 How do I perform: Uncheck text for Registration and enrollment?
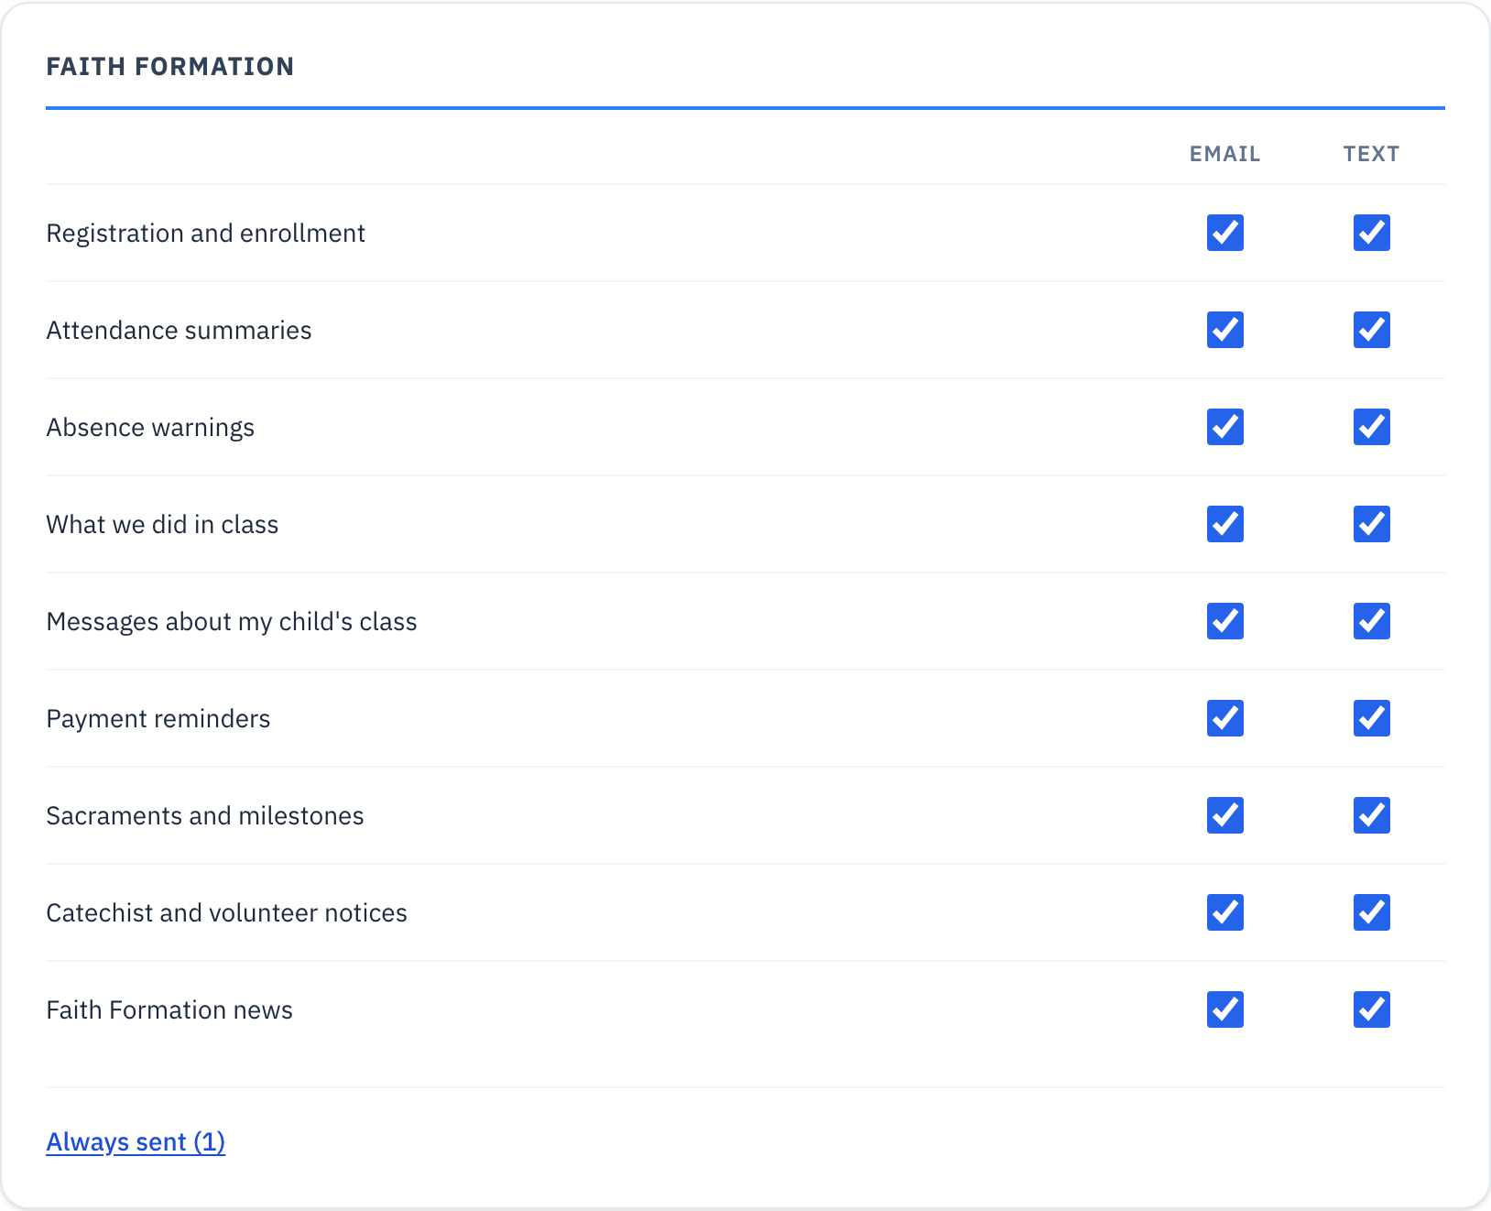[x=1371, y=233]
